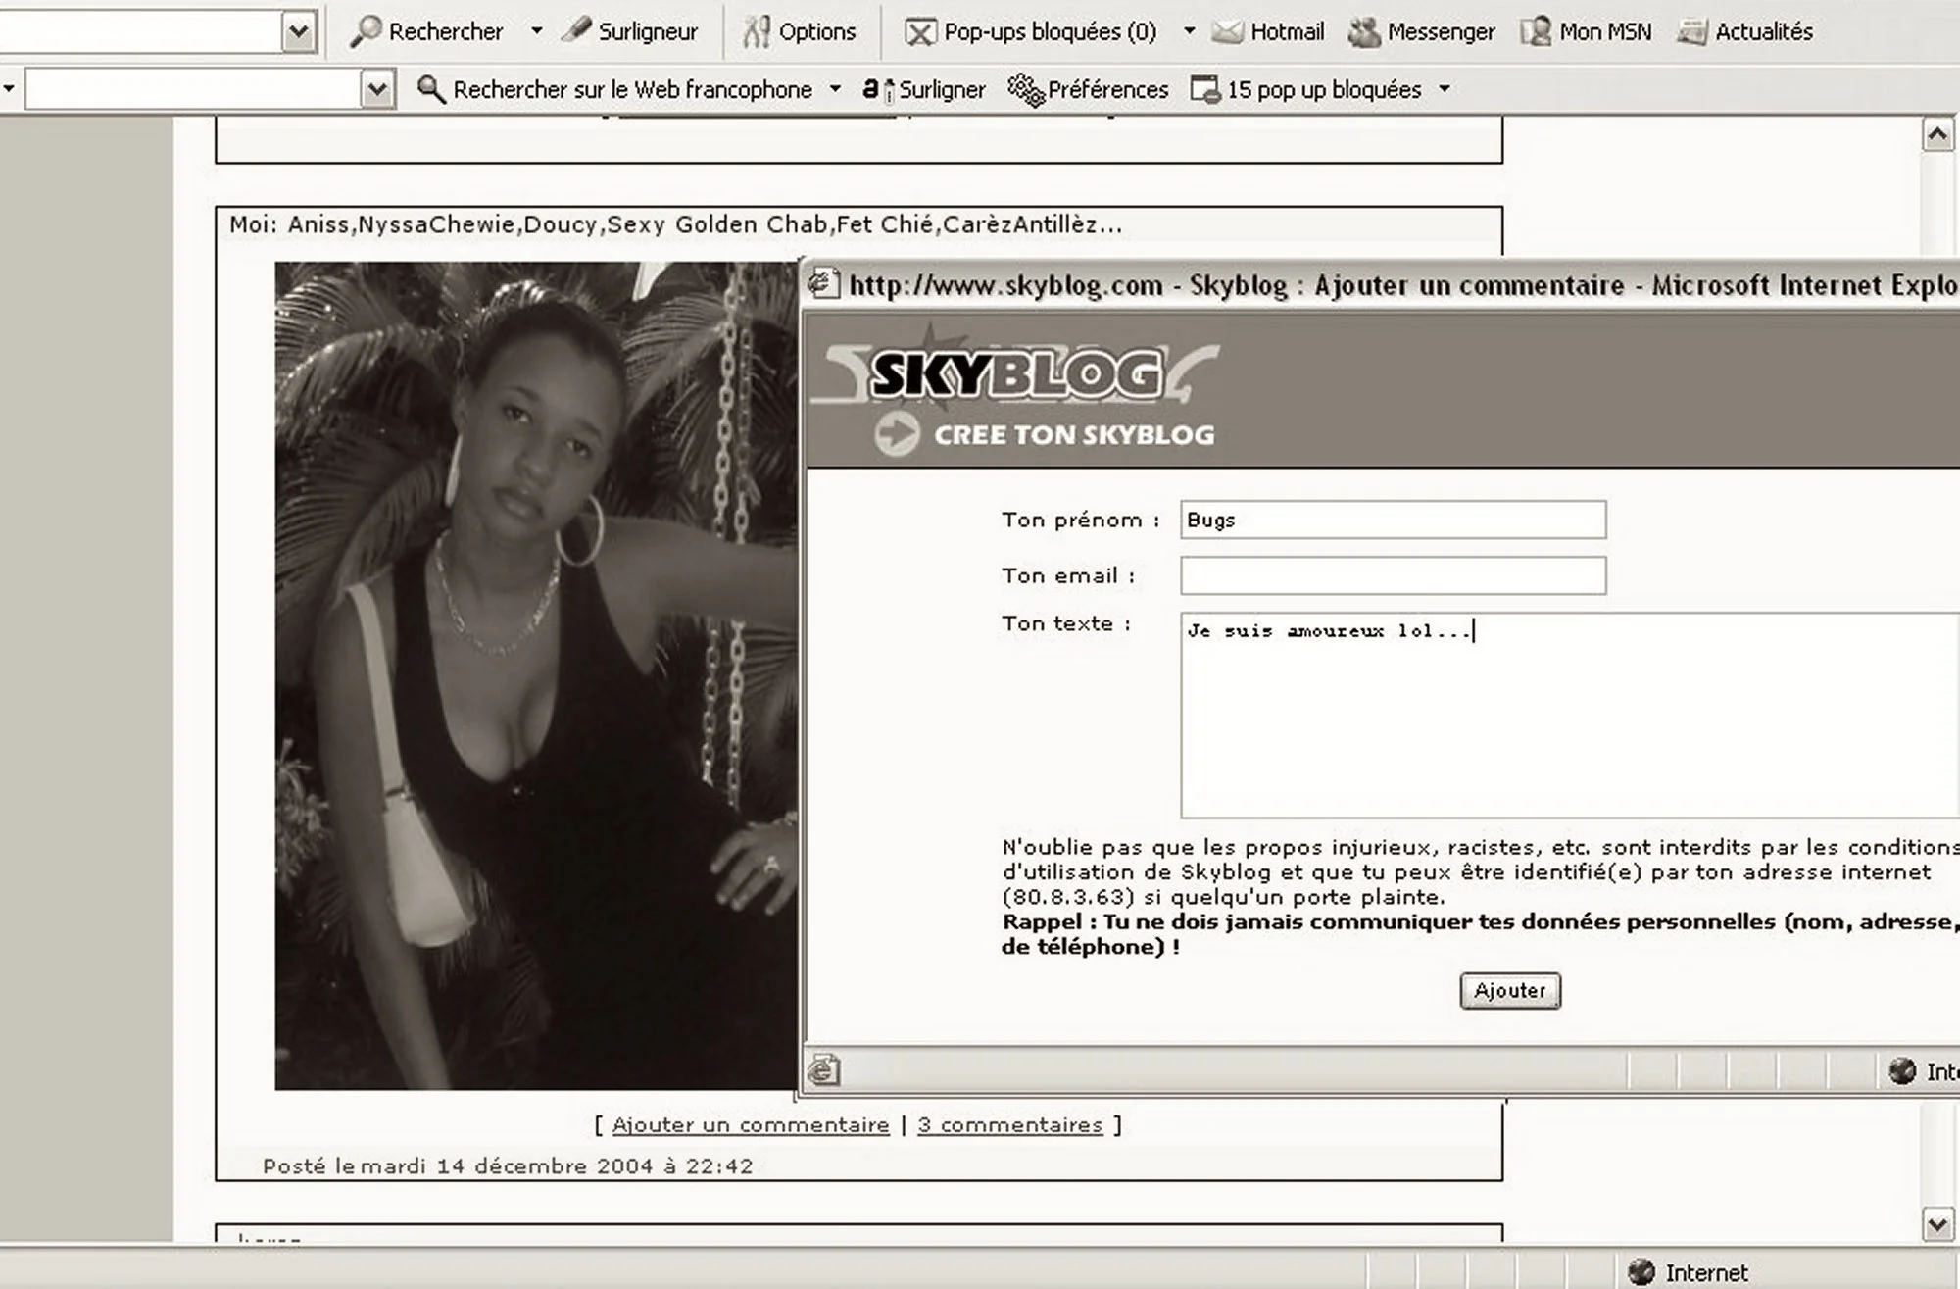Screen dimensions: 1960x1289
Task: Open the Rechercher sur le Web francophone arrow
Action: pos(835,89)
